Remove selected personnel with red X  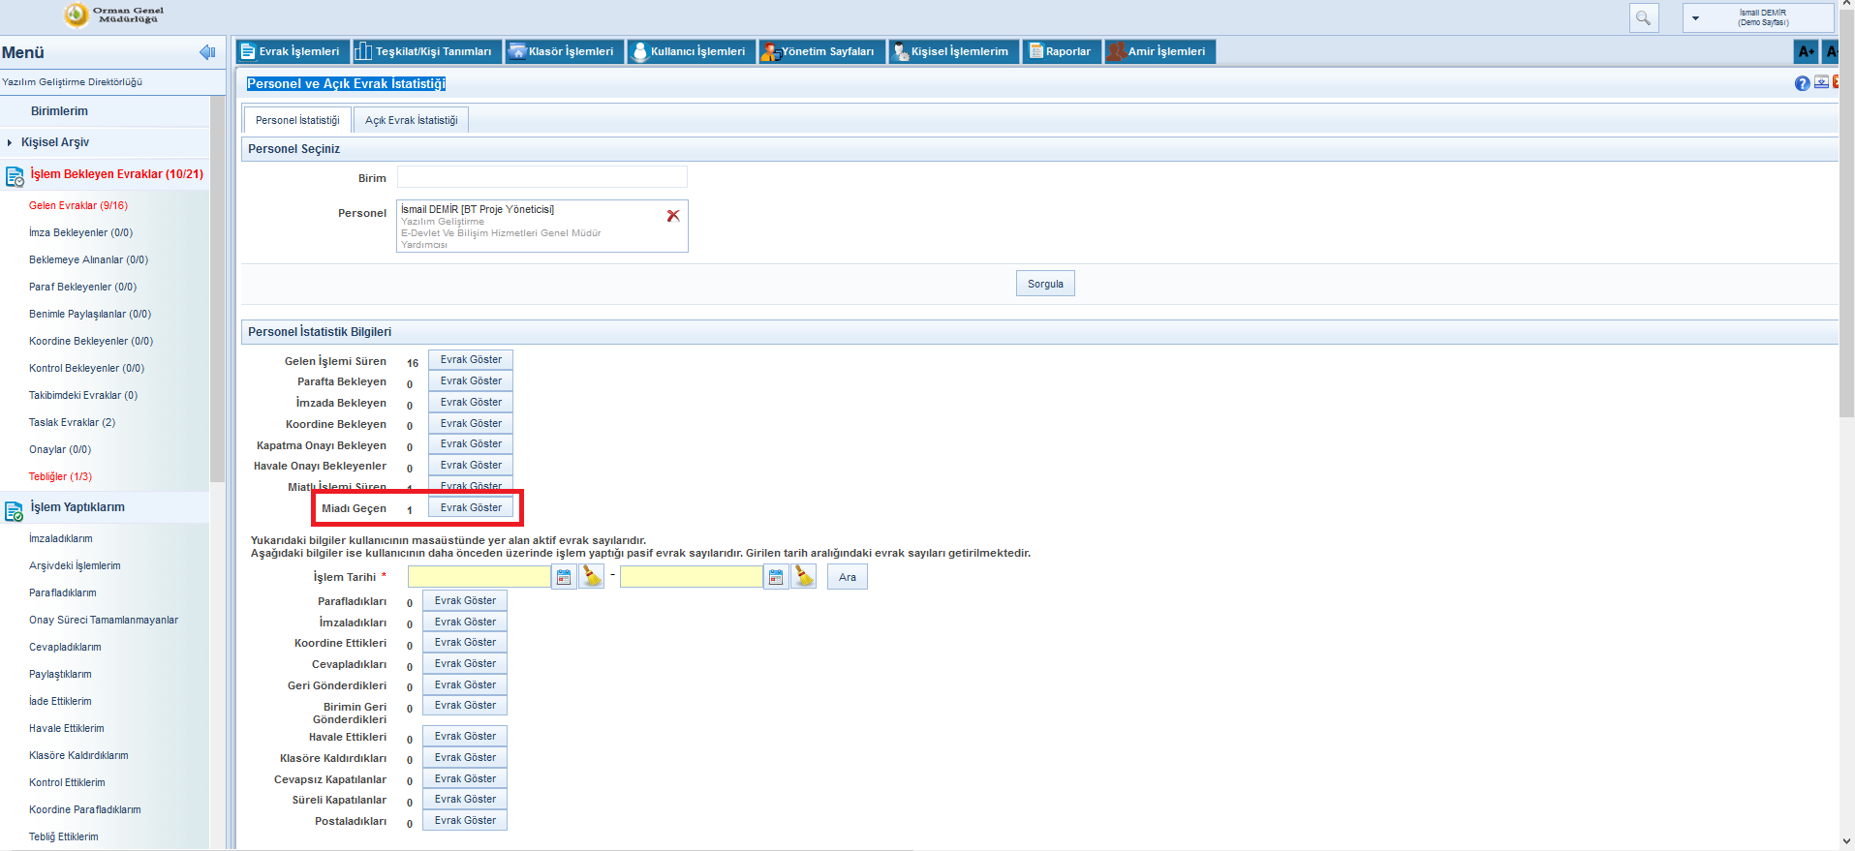(x=673, y=216)
